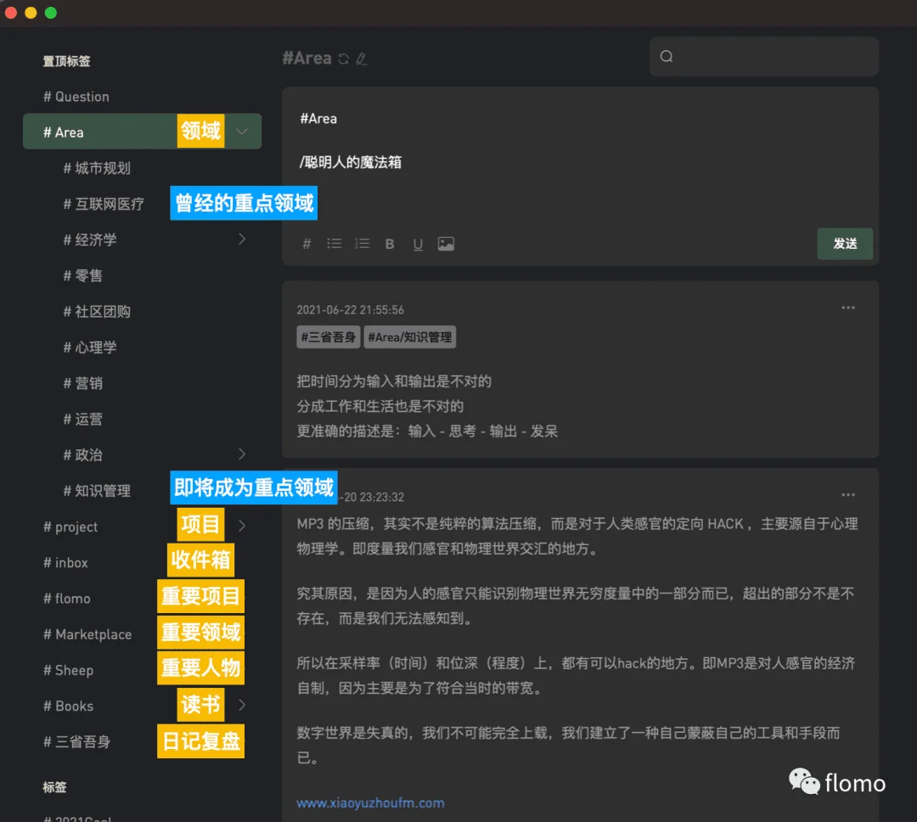
Task: Click the 置顶标签 section header
Action: point(66,61)
